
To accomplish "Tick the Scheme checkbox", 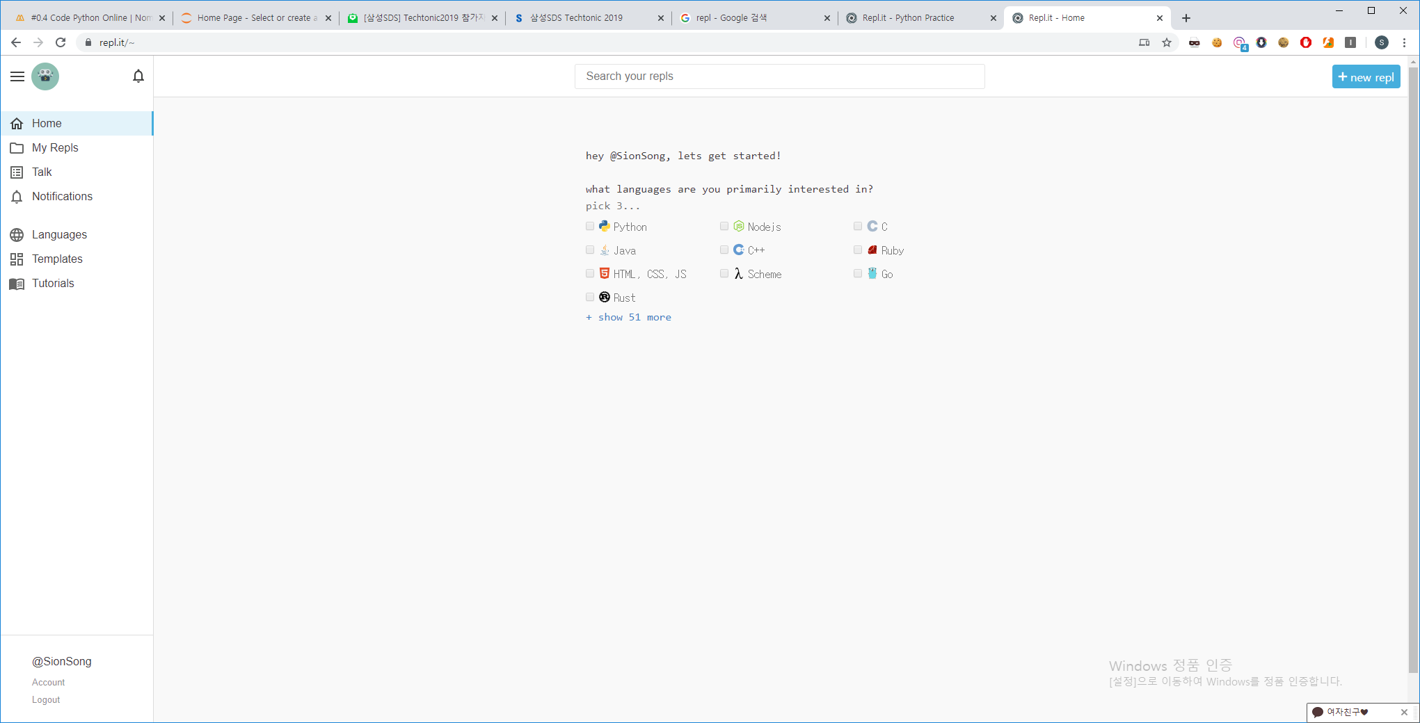I will (724, 273).
